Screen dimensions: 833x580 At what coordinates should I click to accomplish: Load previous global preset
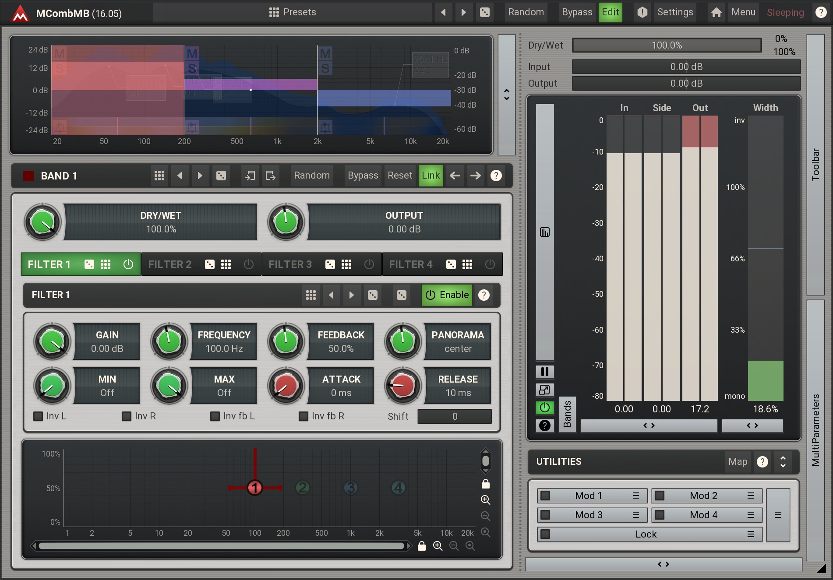tap(443, 12)
